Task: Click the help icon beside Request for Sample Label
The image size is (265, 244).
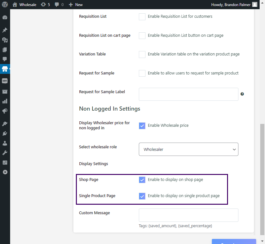Action: pyautogui.click(x=242, y=94)
